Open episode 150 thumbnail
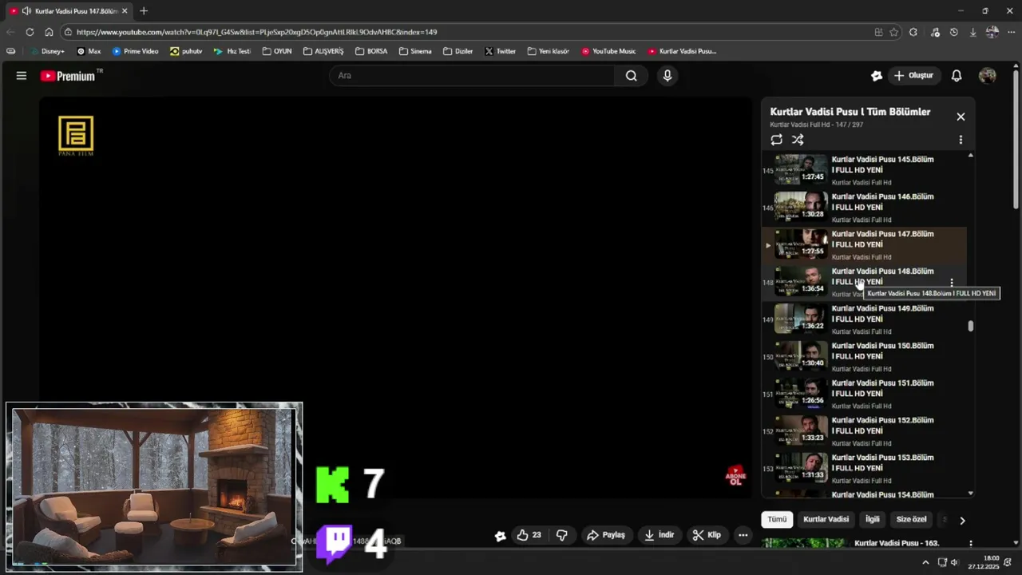 [801, 356]
